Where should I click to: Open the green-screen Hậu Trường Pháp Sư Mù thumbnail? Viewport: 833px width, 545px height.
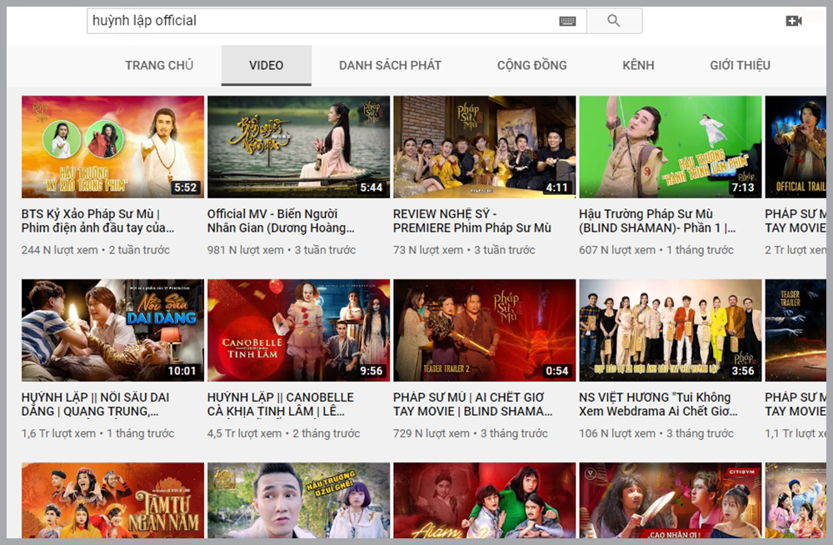click(x=670, y=147)
